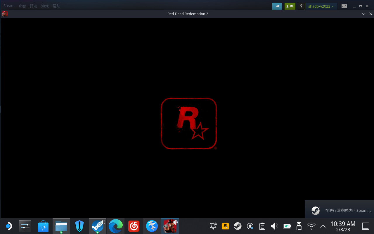The image size is (374, 234).
Task: Minimize the Steam window
Action: point(354,6)
